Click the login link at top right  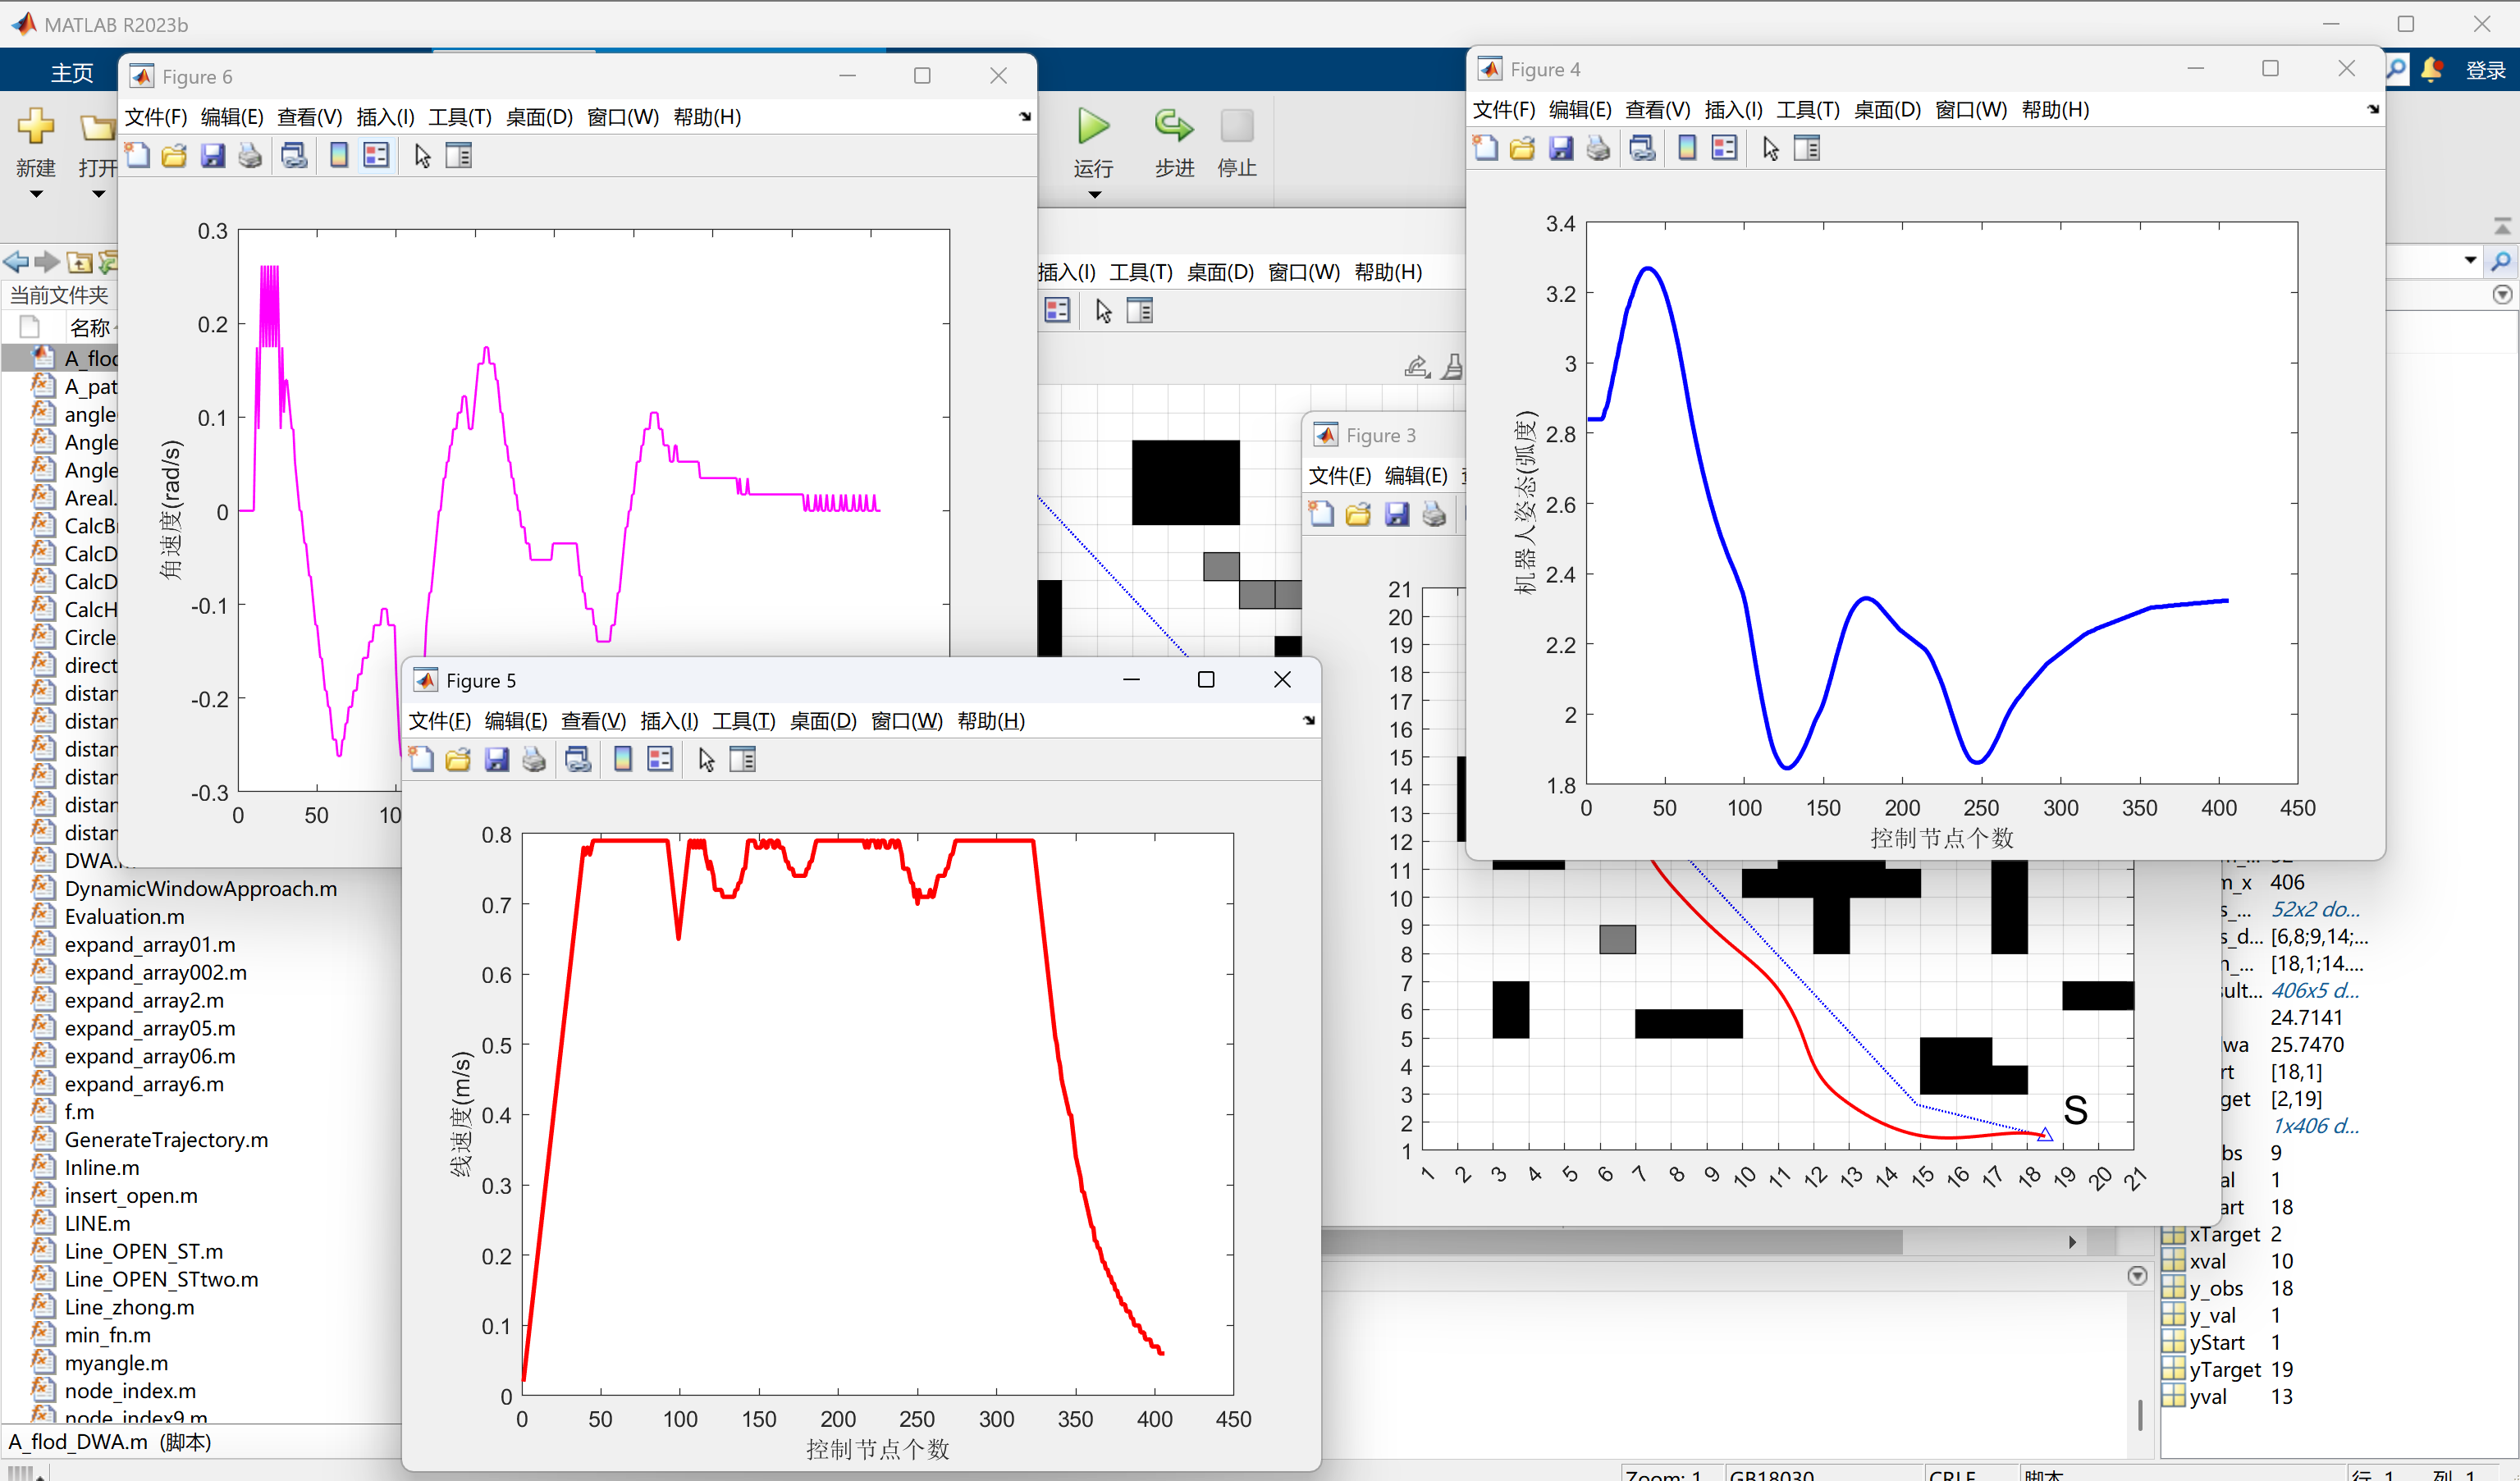(x=2485, y=70)
